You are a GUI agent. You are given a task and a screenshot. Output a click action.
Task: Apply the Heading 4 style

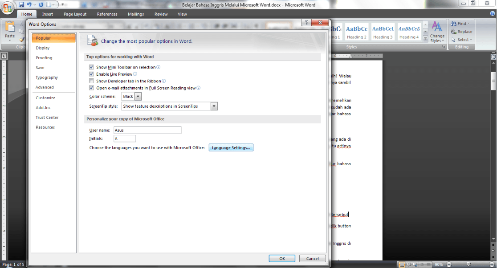pos(409,32)
